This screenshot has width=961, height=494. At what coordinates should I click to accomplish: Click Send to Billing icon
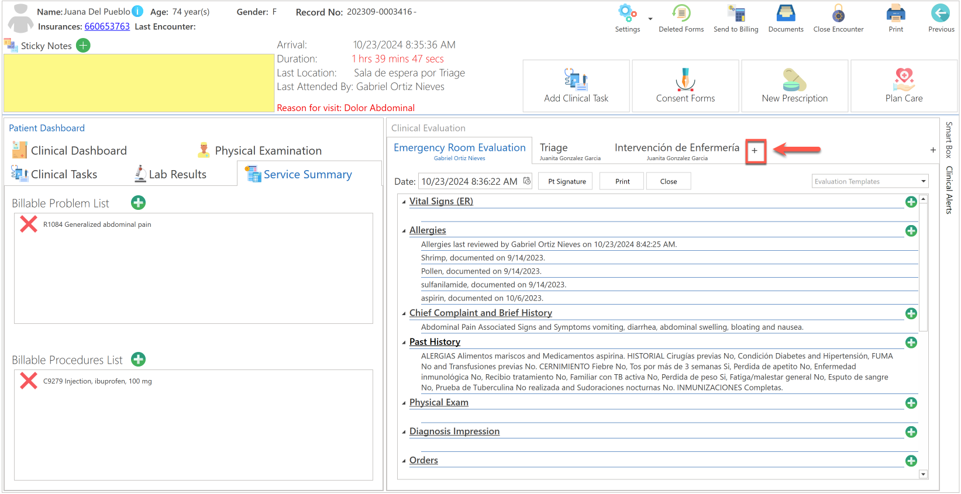736,13
